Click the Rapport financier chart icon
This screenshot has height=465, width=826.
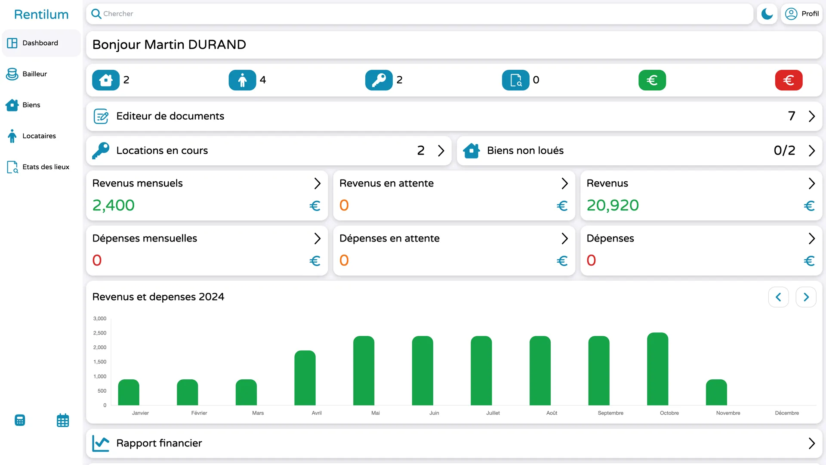click(x=101, y=443)
